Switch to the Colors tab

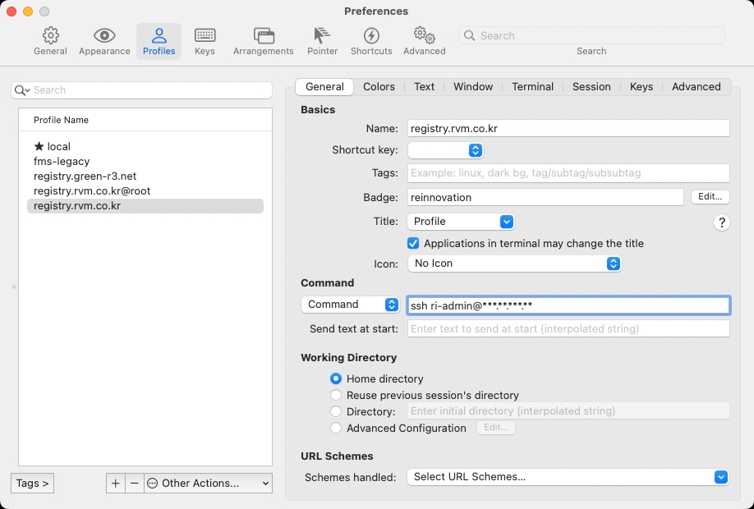(379, 87)
